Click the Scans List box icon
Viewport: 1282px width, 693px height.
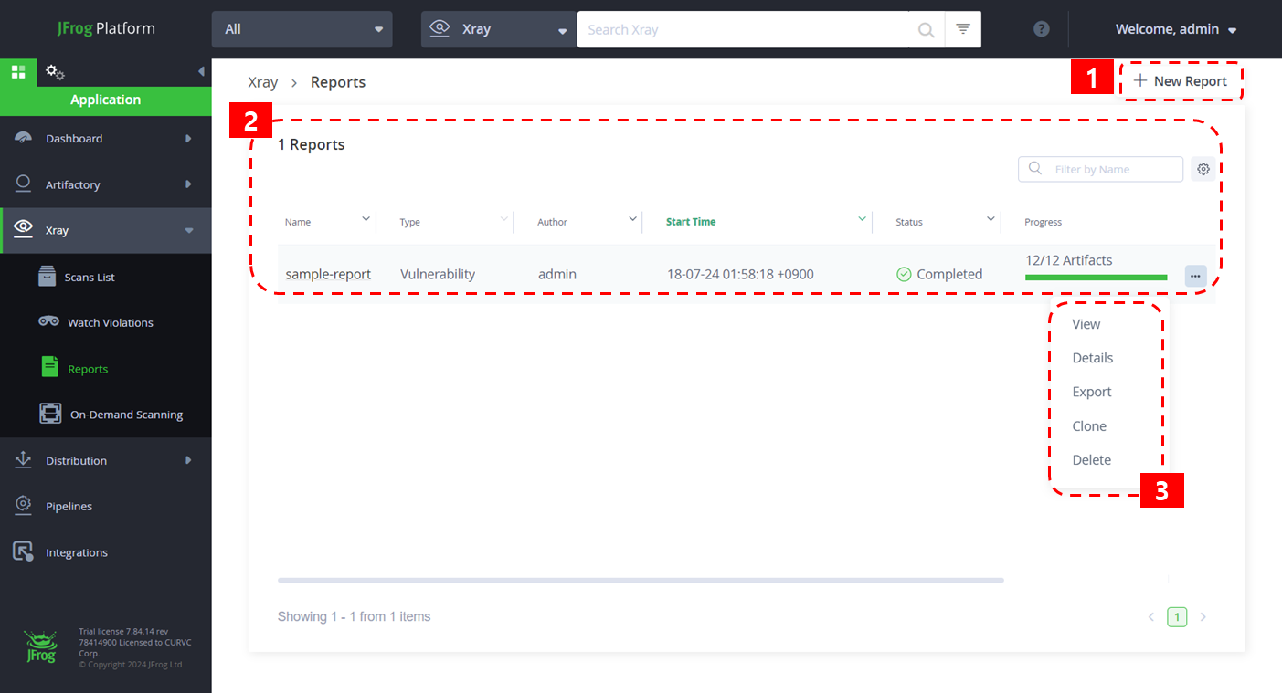click(48, 277)
